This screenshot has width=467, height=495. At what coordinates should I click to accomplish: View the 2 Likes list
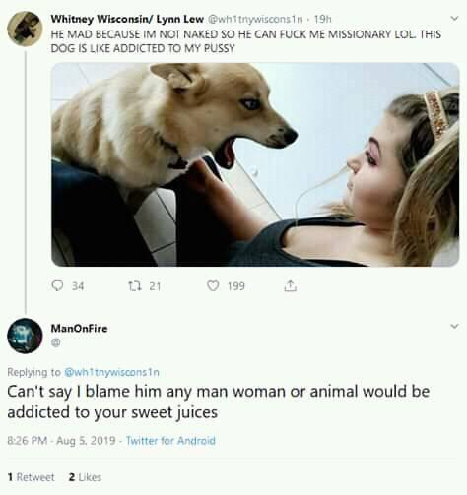click(x=85, y=477)
